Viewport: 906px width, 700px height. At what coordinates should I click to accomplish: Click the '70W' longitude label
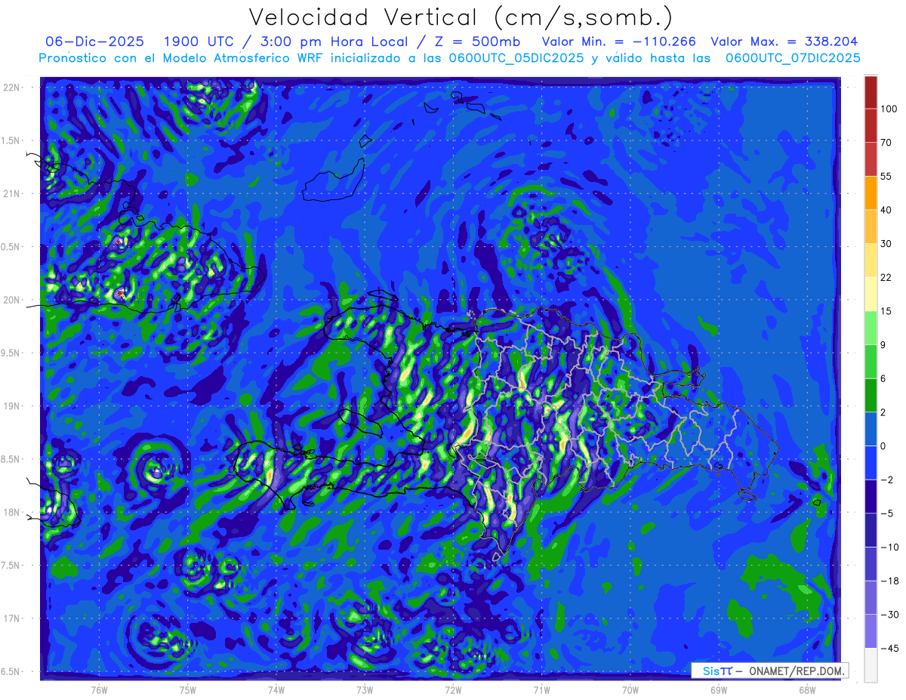tap(630, 689)
